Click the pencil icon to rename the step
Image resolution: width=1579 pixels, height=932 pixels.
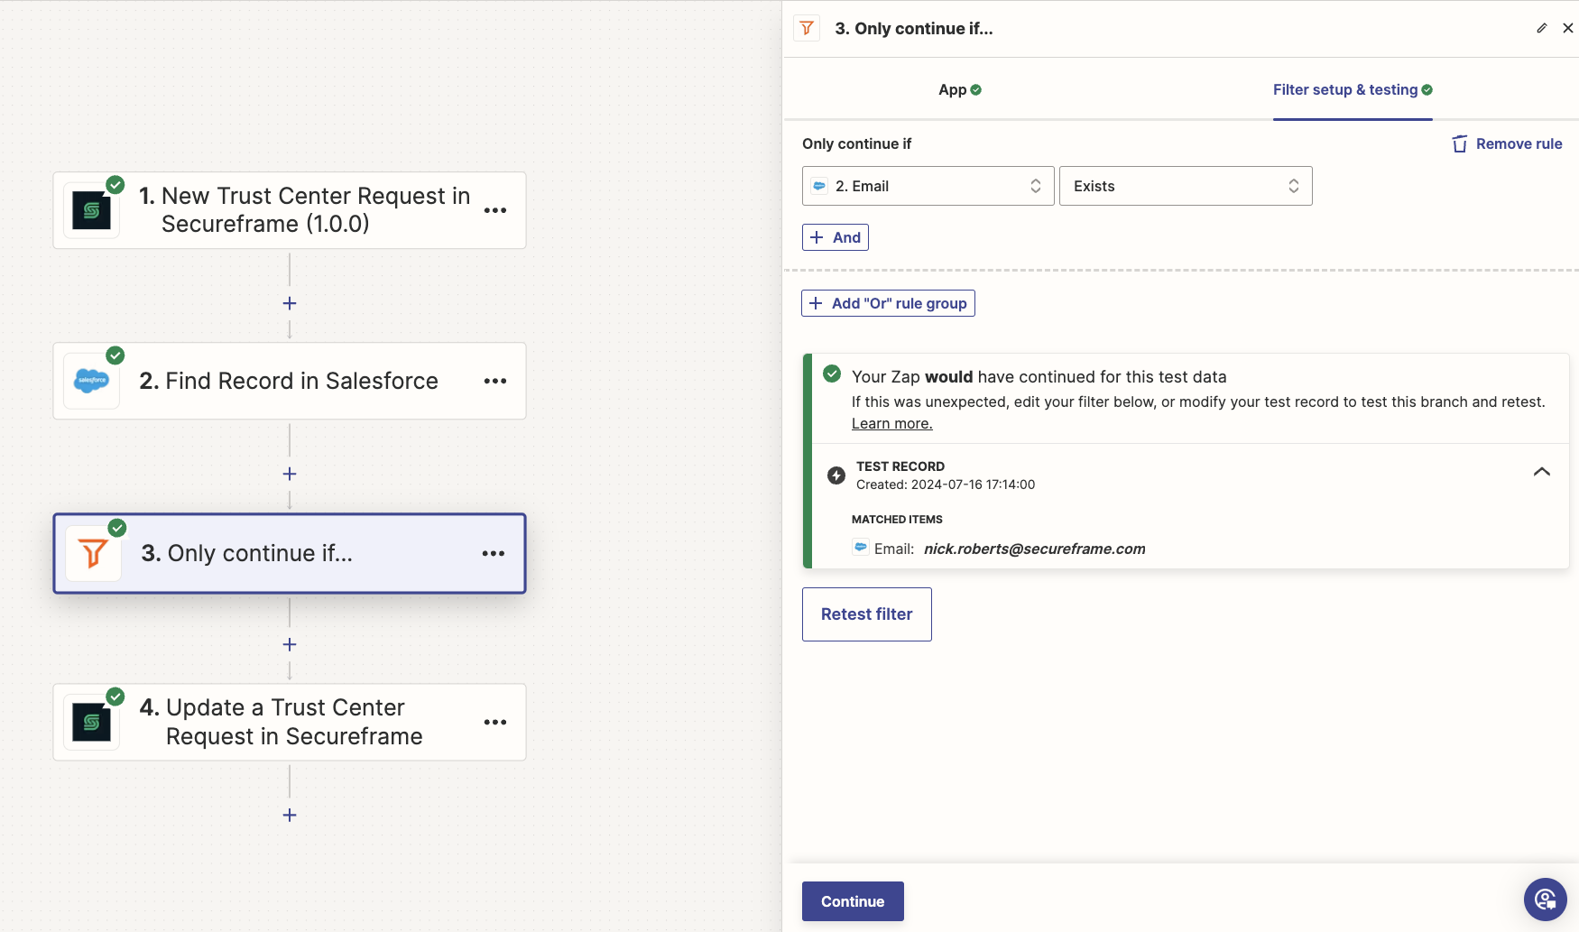pyautogui.click(x=1542, y=28)
